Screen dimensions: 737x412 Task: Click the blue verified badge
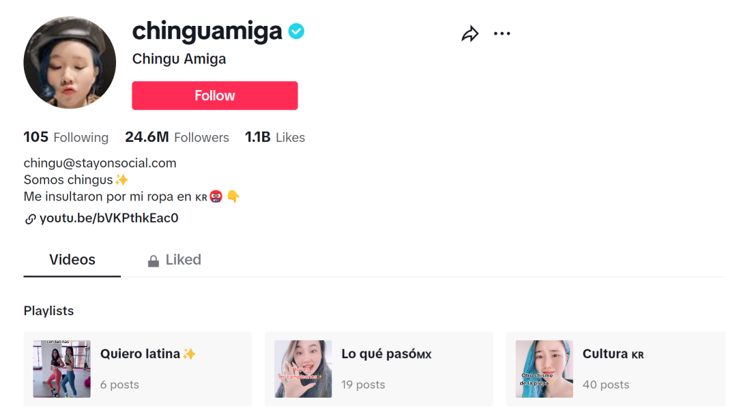pos(295,31)
